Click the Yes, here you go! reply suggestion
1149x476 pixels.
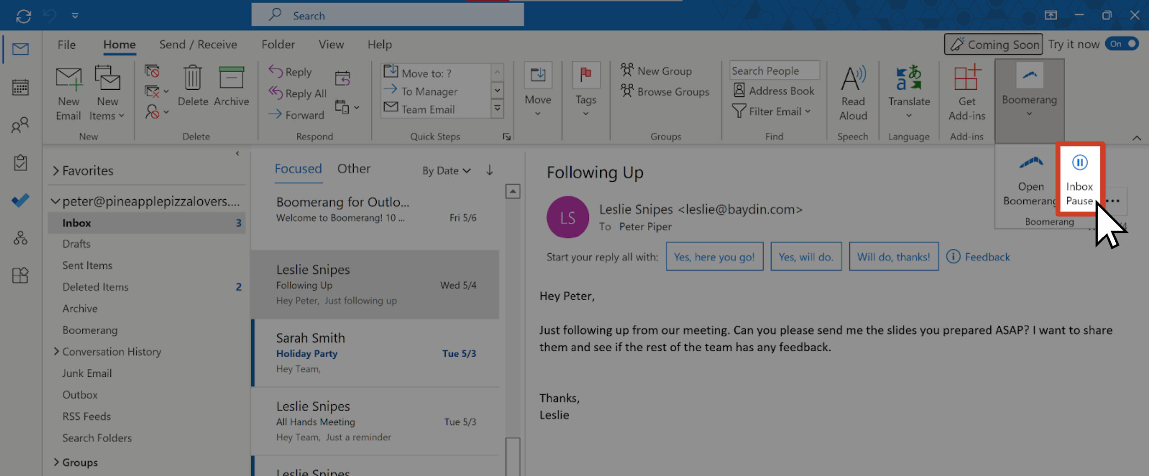click(x=714, y=256)
